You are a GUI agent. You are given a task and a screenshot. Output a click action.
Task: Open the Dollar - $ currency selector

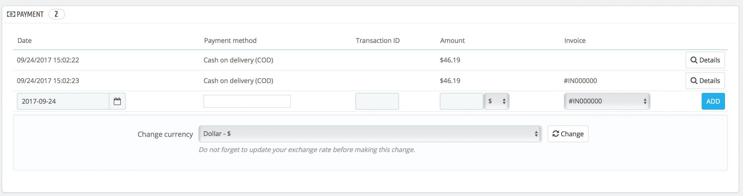pos(370,134)
